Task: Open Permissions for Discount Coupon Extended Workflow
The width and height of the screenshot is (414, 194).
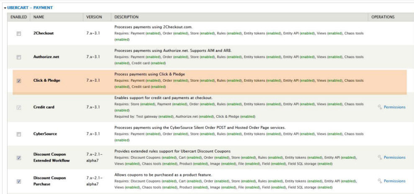Action: click(x=394, y=157)
